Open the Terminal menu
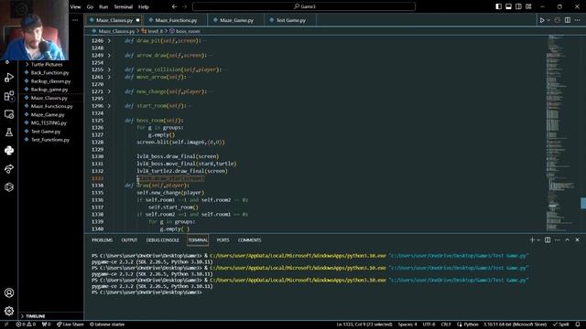The width and height of the screenshot is (586, 329). (124, 6)
